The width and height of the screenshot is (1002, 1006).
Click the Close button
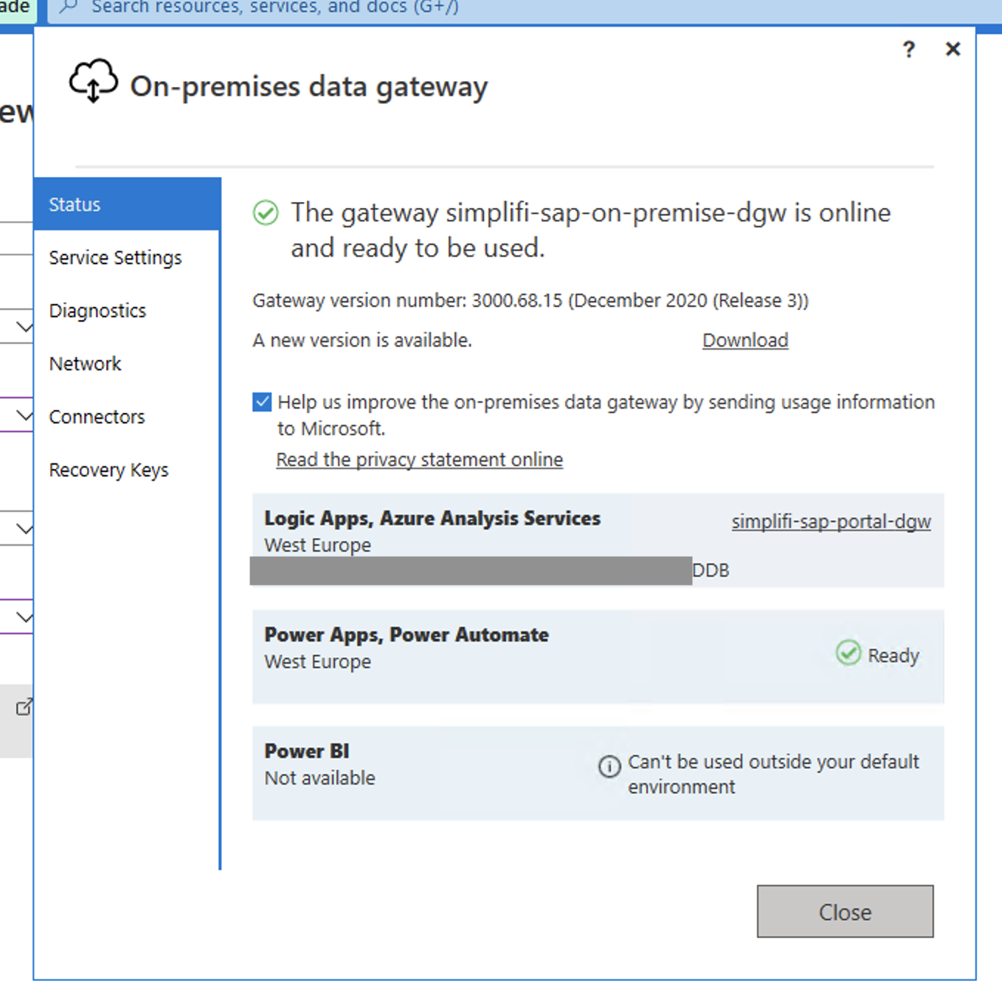845,912
